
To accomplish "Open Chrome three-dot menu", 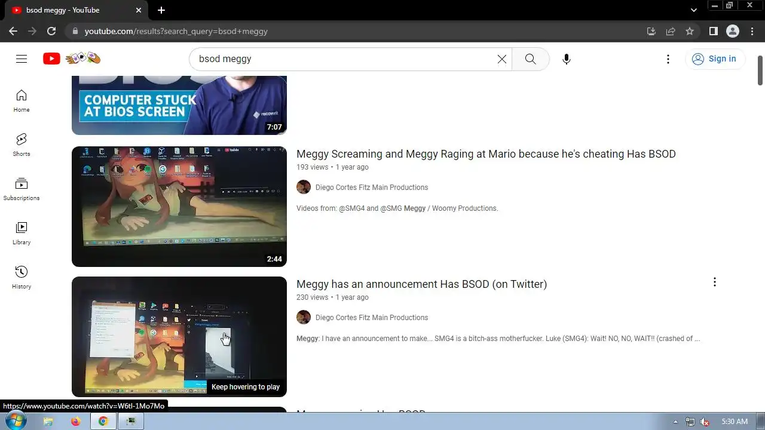I will pos(752,31).
